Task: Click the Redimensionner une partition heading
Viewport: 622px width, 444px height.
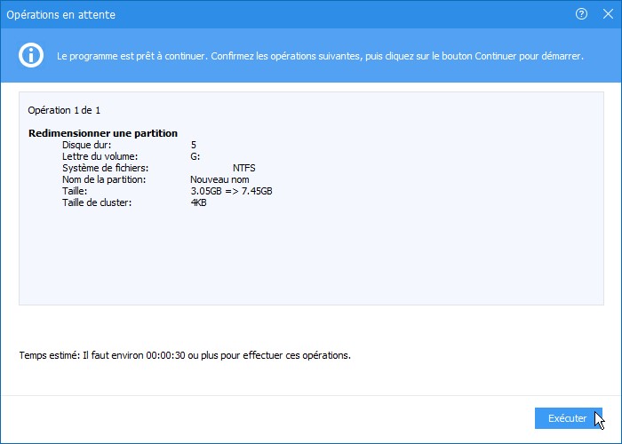Action: [x=103, y=133]
